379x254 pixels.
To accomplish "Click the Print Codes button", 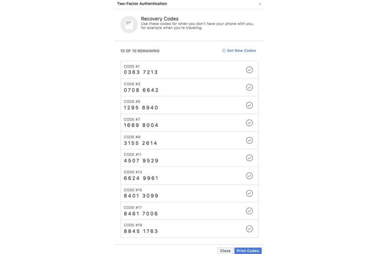I will (x=248, y=250).
